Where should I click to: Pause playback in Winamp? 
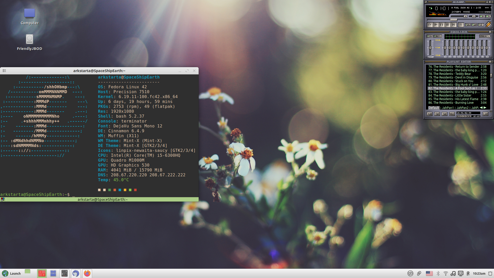[x=442, y=25]
